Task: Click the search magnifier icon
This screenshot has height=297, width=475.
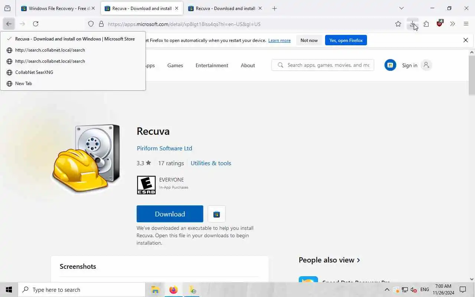Action: coord(281,65)
